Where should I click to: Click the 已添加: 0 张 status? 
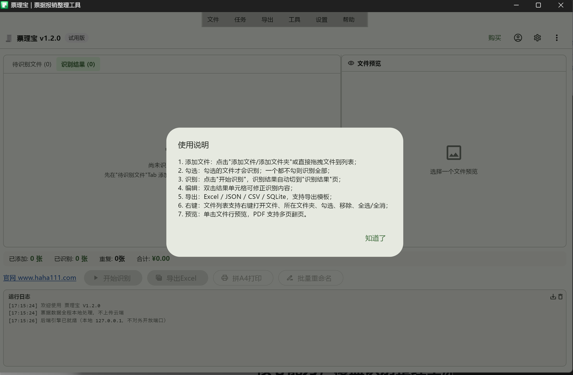(x=26, y=258)
